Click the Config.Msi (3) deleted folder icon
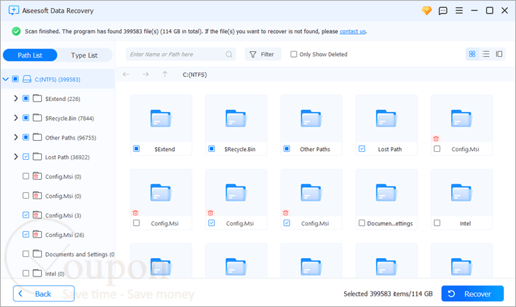 click(x=37, y=215)
